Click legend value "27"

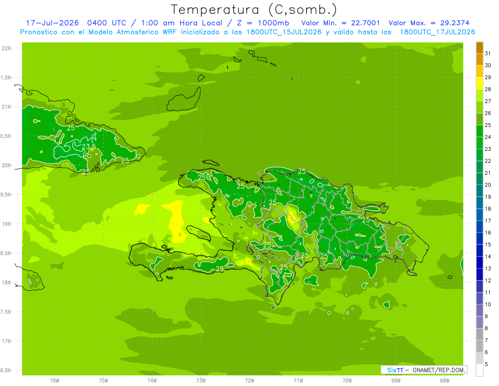[488, 101]
